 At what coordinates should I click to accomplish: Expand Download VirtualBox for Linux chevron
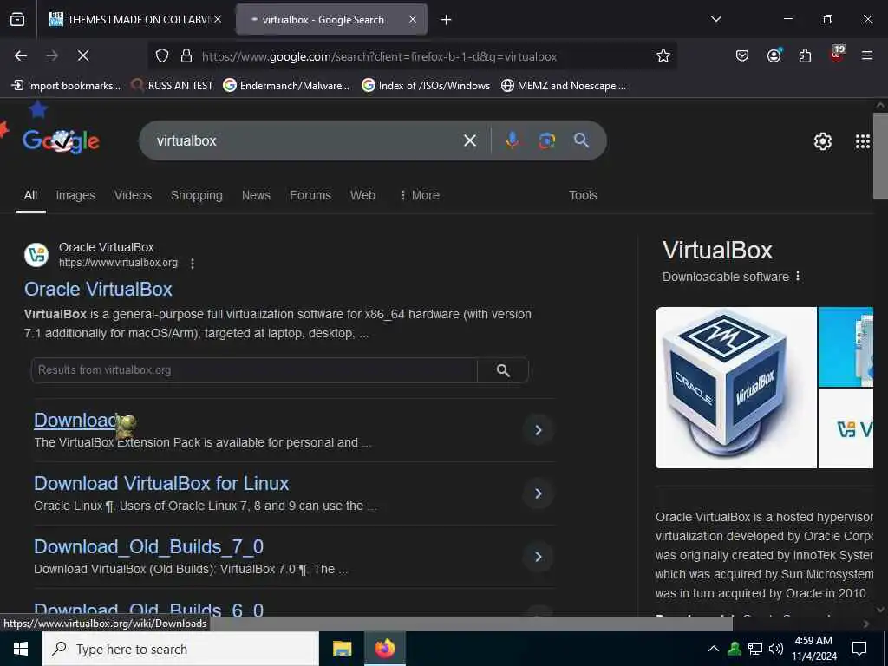click(539, 493)
